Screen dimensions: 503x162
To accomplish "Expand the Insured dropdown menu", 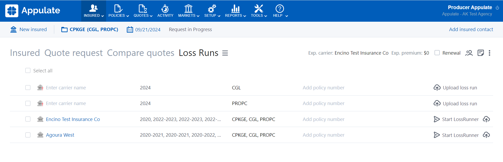I will click(x=94, y=11).
